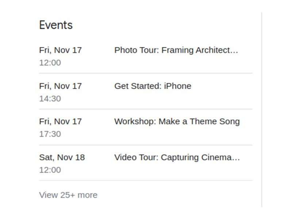Viewport: 292px width, 219px height.
Task: Select the Get Started: iPhone event
Action: pyautogui.click(x=153, y=86)
